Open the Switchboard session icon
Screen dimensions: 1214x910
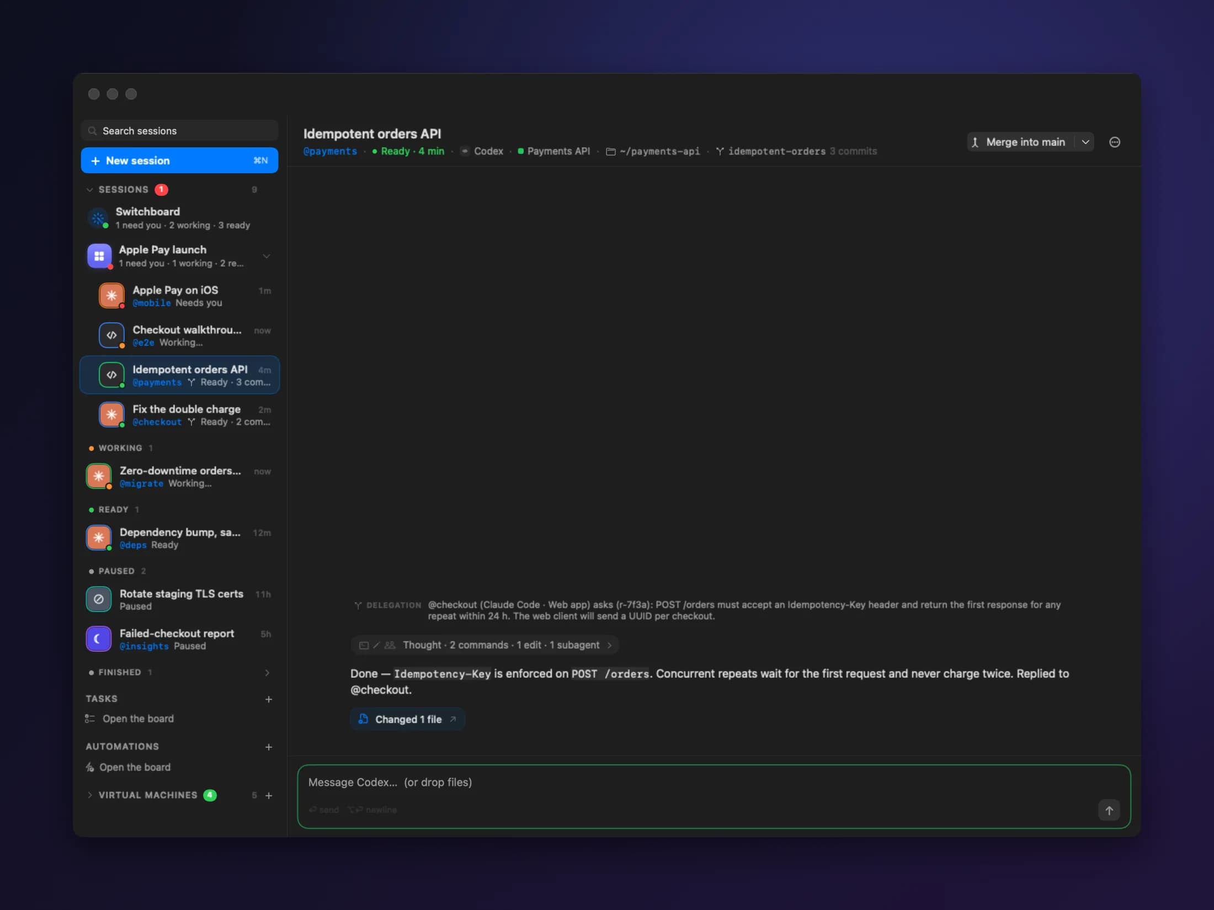coord(98,219)
